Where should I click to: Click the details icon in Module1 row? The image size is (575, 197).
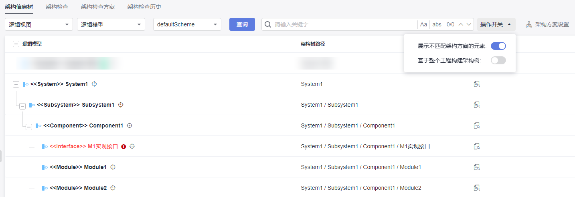pos(477,167)
